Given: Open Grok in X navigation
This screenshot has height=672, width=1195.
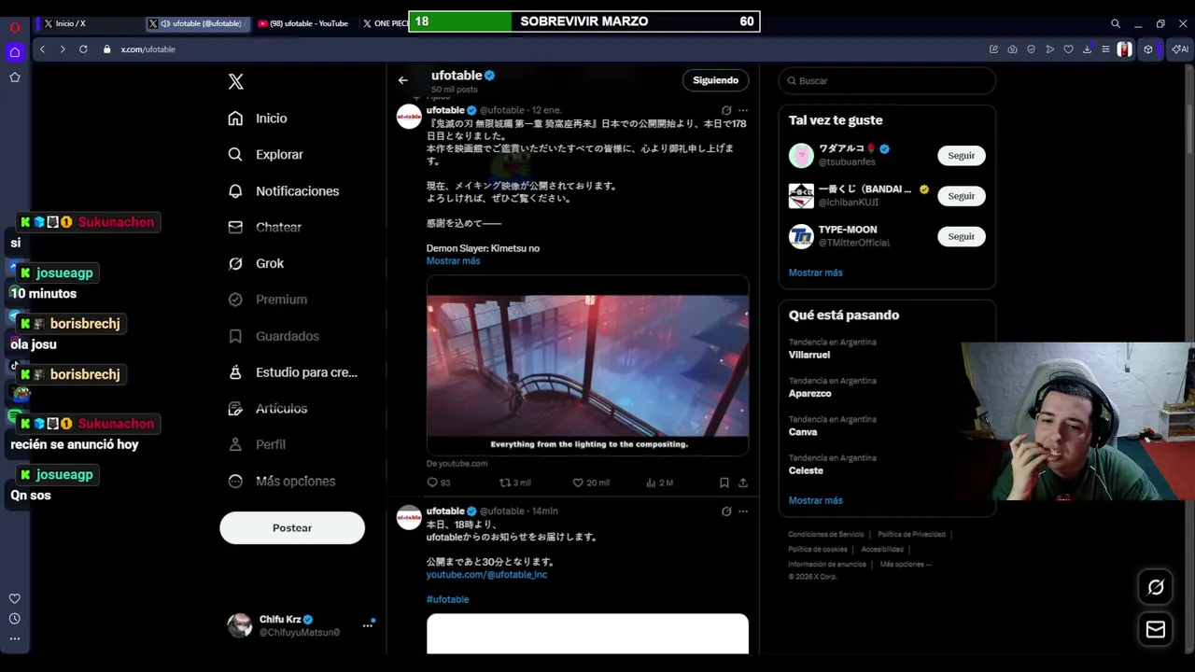Looking at the screenshot, I should coord(257,264).
